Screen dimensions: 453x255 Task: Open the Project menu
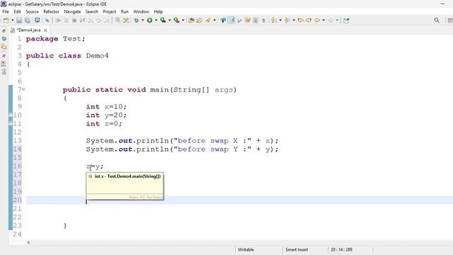[110, 11]
